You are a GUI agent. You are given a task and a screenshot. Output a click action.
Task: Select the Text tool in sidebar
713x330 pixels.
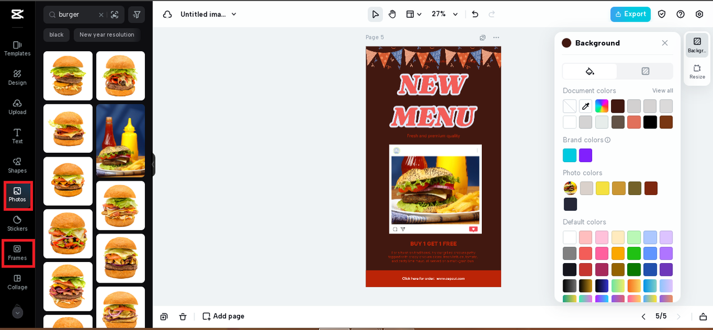click(17, 136)
